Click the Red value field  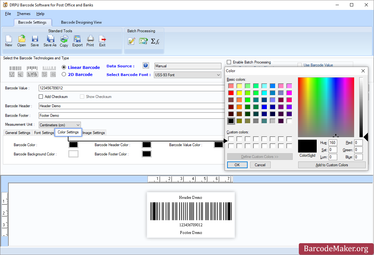point(359,143)
